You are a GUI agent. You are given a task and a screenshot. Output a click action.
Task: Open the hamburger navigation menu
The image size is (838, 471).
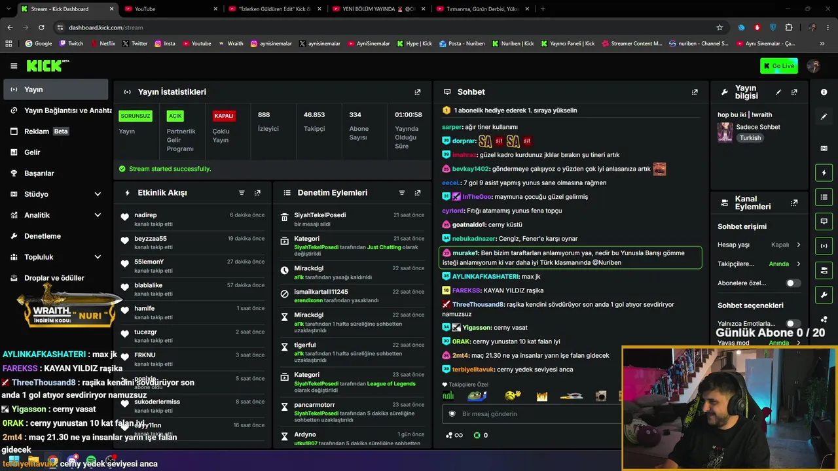pyautogui.click(x=14, y=65)
